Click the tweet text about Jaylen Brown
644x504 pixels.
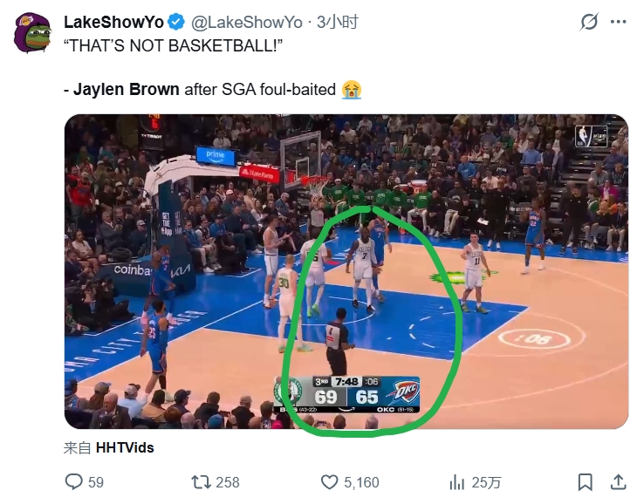[213, 89]
